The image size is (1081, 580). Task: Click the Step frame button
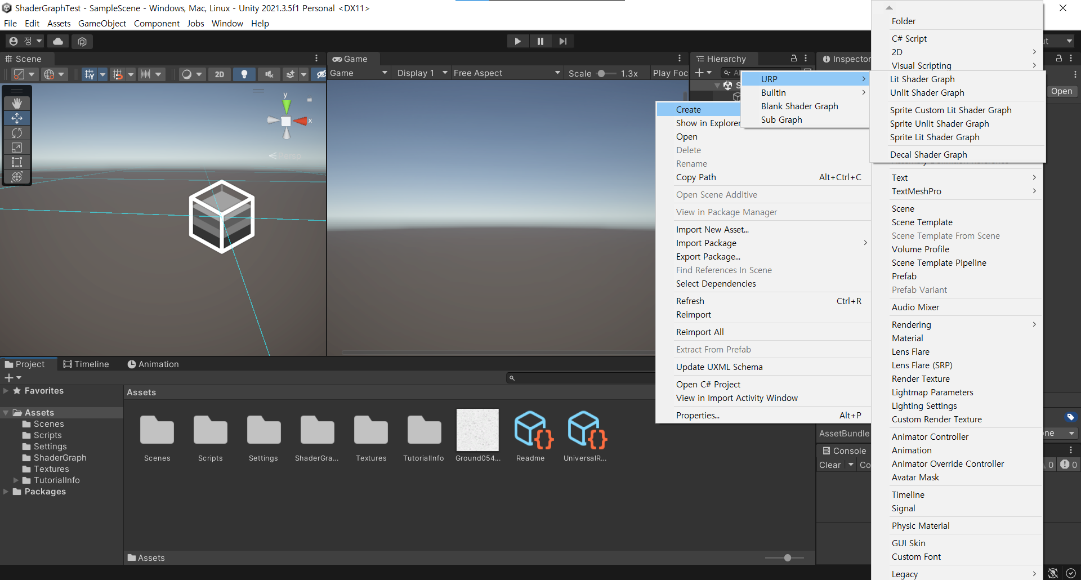tap(563, 41)
